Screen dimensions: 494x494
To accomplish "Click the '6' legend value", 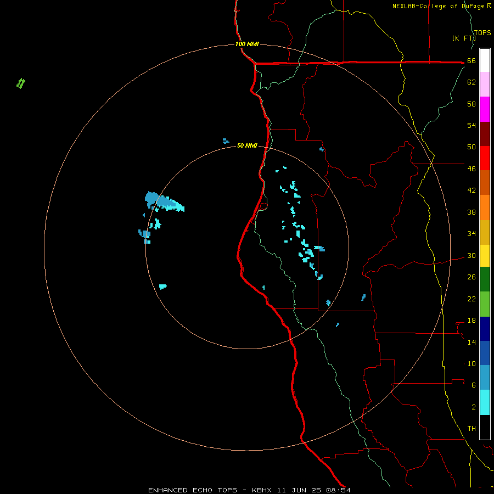I will [474, 385].
